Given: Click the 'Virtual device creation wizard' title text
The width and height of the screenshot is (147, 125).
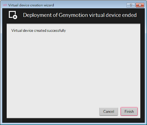Looking at the screenshot, I should (31, 5).
